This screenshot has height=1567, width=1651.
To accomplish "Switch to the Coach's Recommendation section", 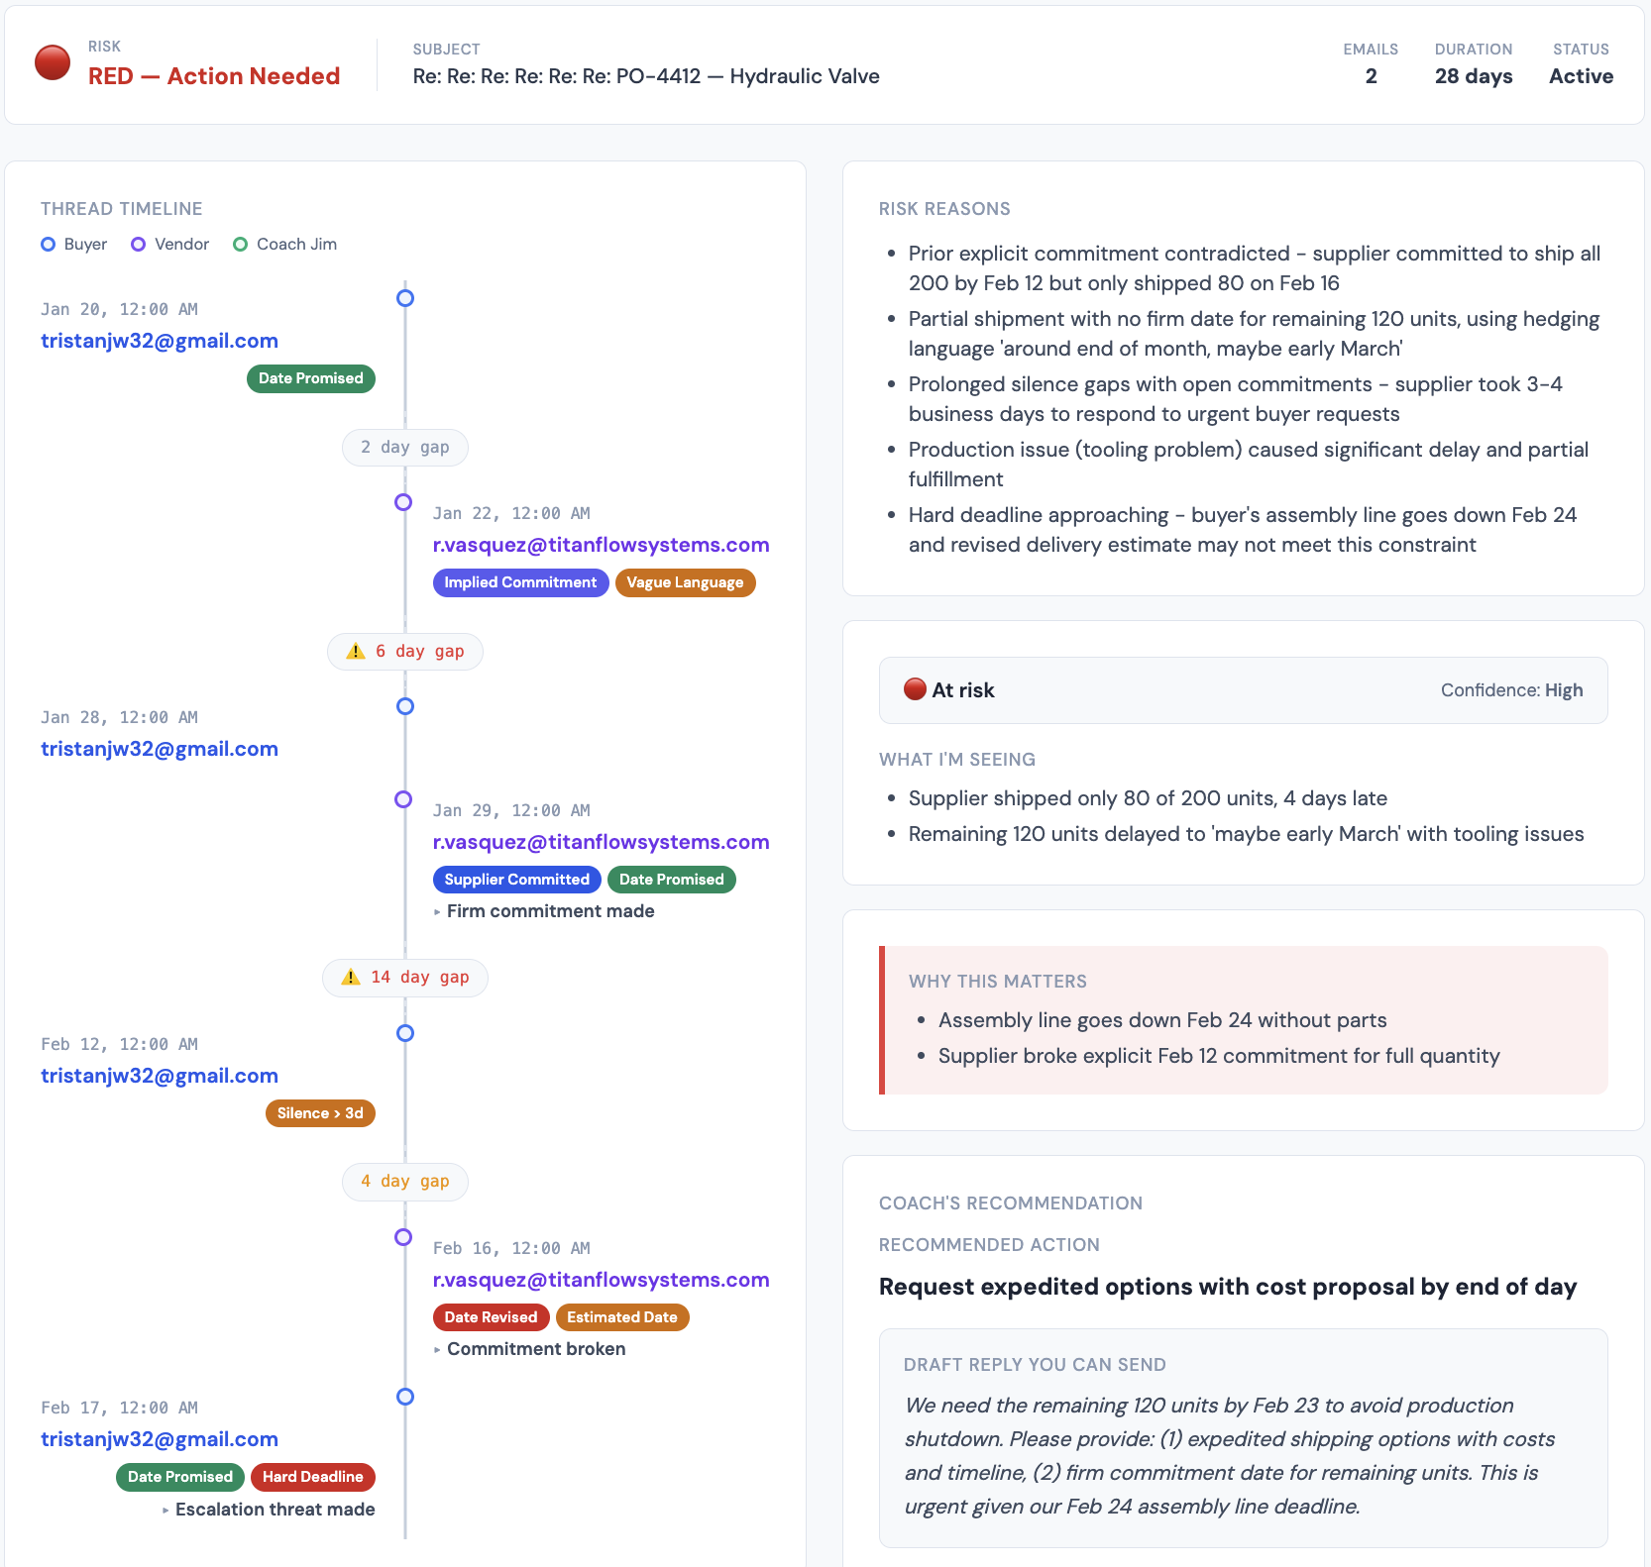I will [1010, 1202].
